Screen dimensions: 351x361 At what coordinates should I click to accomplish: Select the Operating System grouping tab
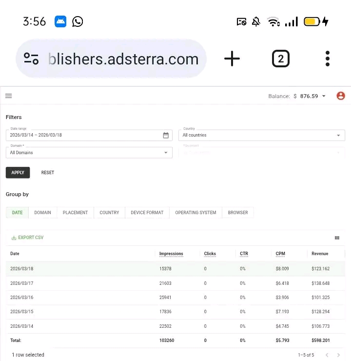tap(195, 213)
